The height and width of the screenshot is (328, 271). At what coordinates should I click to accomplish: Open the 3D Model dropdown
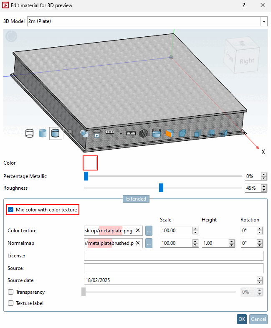[x=264, y=21]
